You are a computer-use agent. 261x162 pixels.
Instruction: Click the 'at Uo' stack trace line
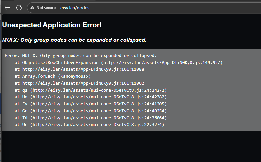pos(91,97)
